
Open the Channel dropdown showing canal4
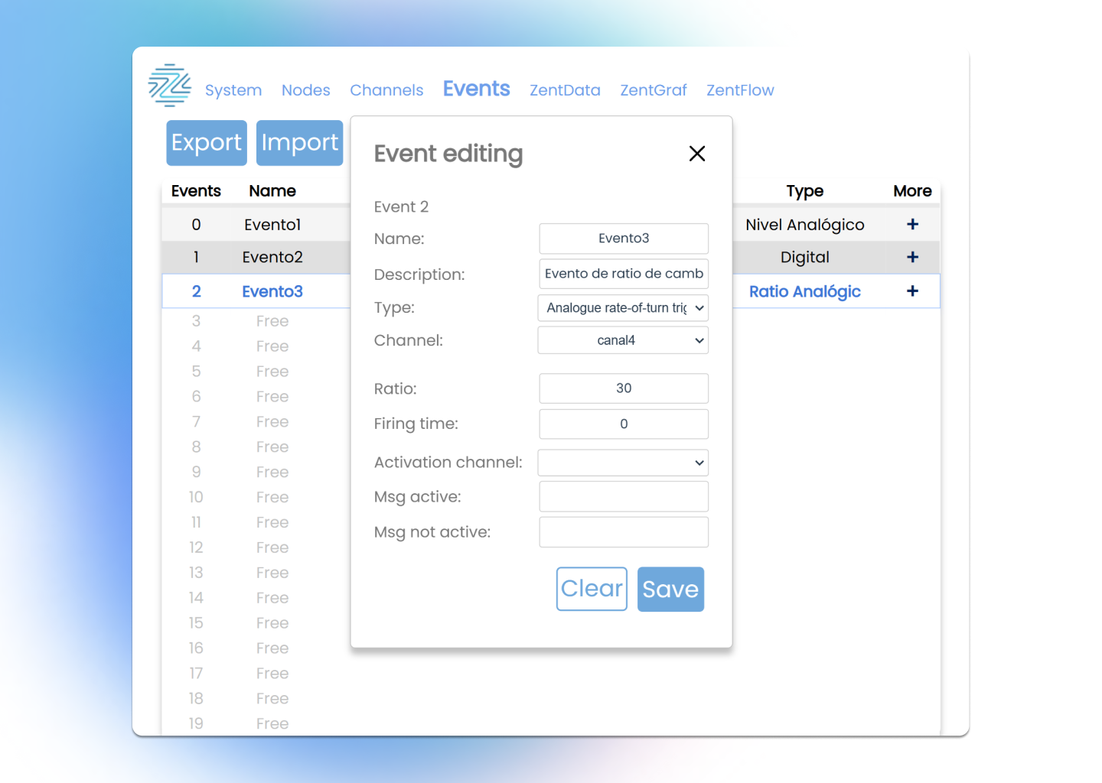click(623, 340)
